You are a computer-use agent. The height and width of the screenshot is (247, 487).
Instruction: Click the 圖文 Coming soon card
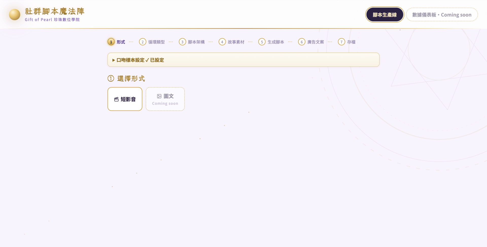tap(165, 99)
